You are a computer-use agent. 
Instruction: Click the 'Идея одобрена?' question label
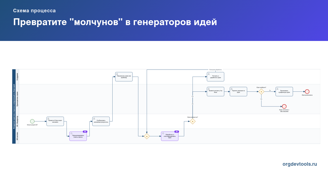[261, 87]
